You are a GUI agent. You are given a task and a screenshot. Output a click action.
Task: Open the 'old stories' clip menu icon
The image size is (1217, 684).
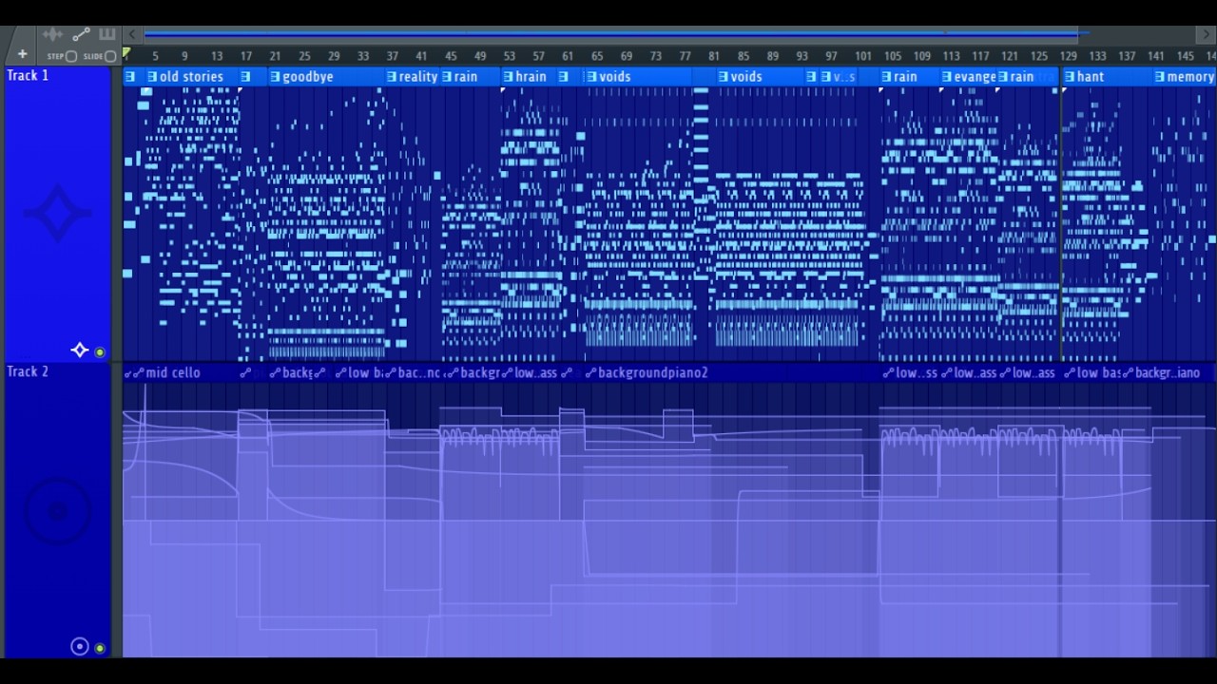152,77
